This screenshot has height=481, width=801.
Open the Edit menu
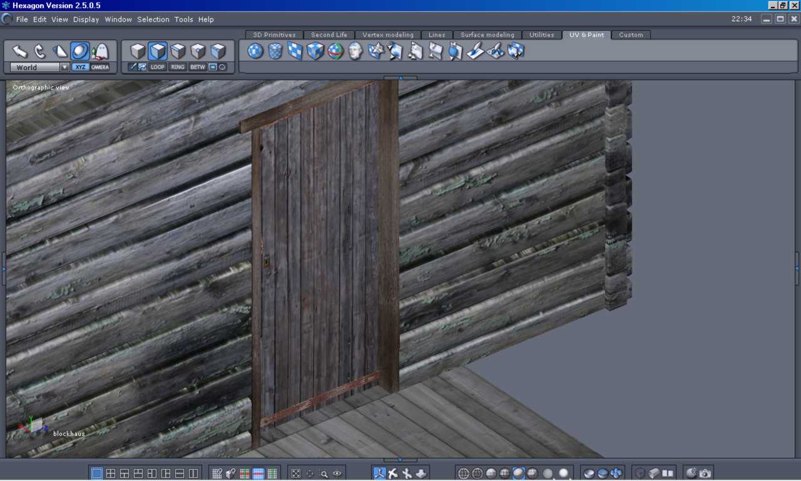[x=40, y=19]
